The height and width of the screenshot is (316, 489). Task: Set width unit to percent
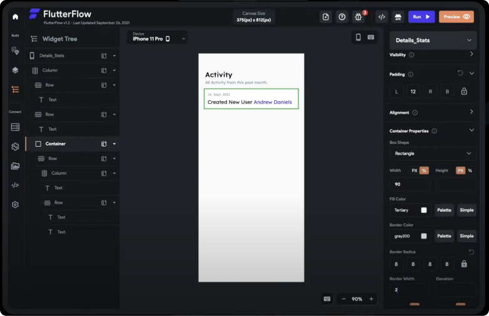[x=424, y=170]
